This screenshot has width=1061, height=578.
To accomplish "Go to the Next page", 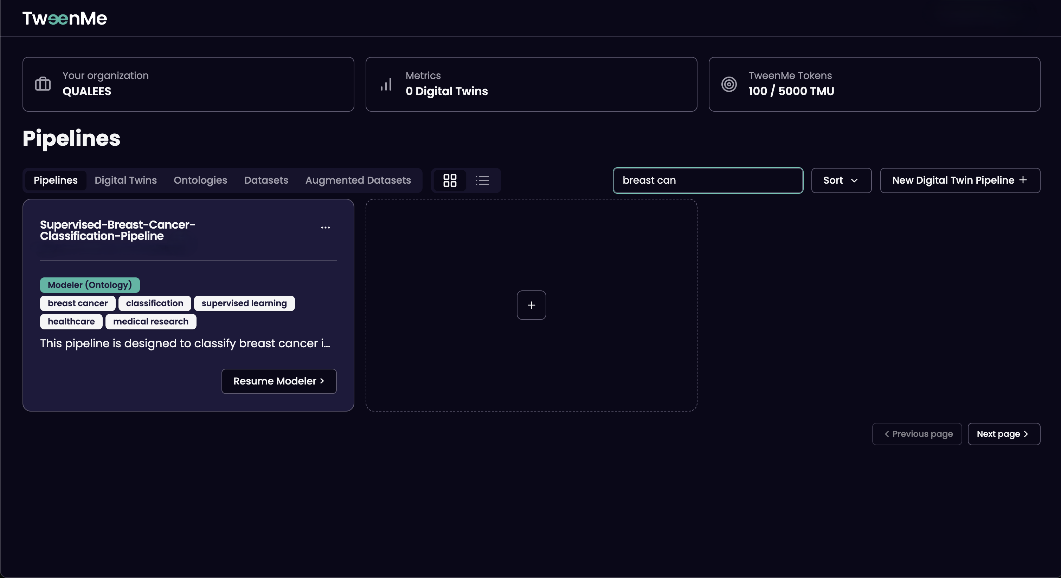I will (x=1004, y=434).
